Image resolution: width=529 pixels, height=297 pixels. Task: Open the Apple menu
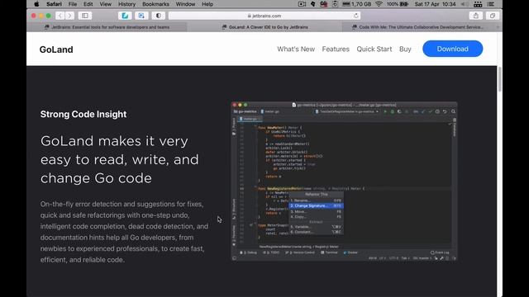tap(36, 4)
